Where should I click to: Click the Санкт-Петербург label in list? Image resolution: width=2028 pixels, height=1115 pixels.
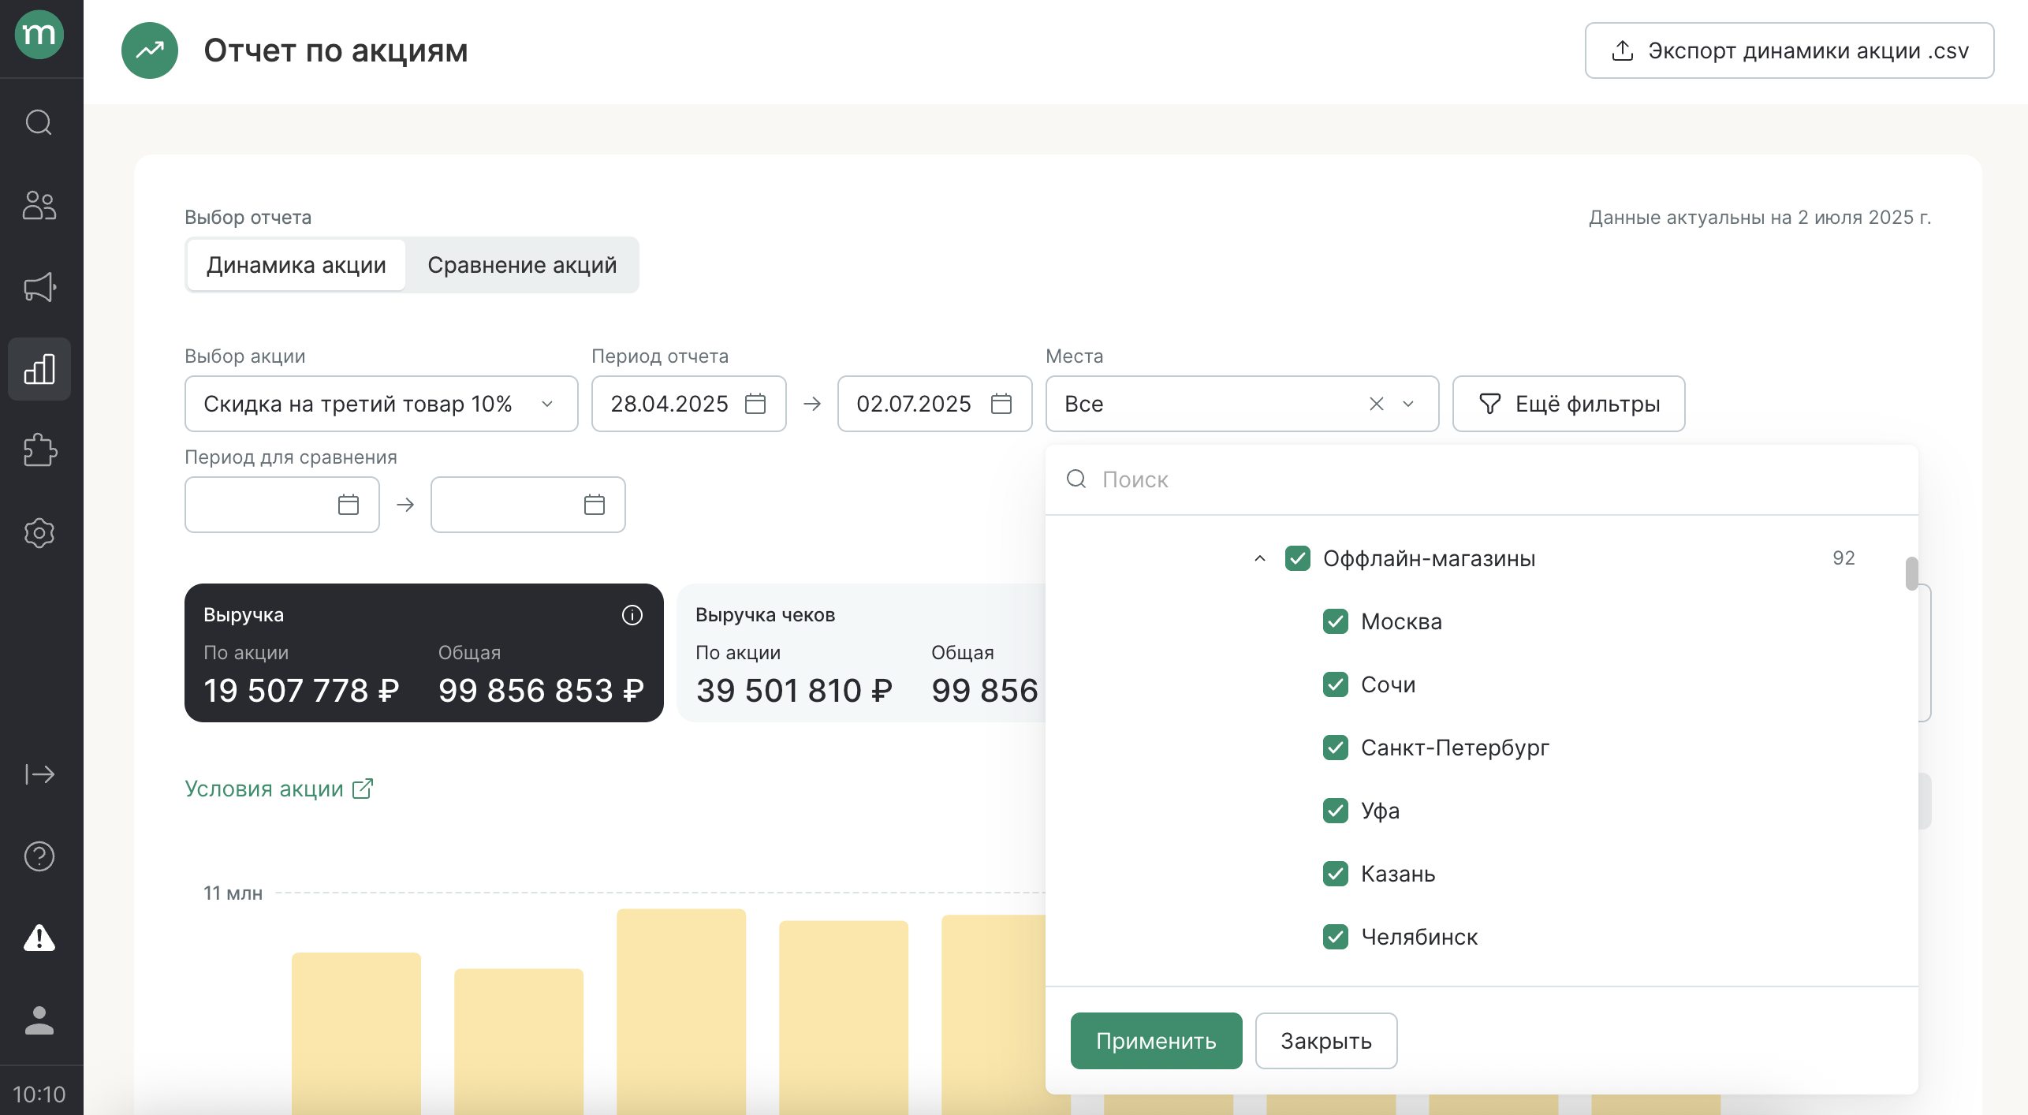pos(1455,748)
